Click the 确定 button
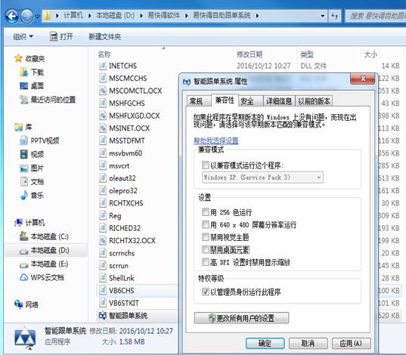The image size is (406, 355). (x=265, y=344)
